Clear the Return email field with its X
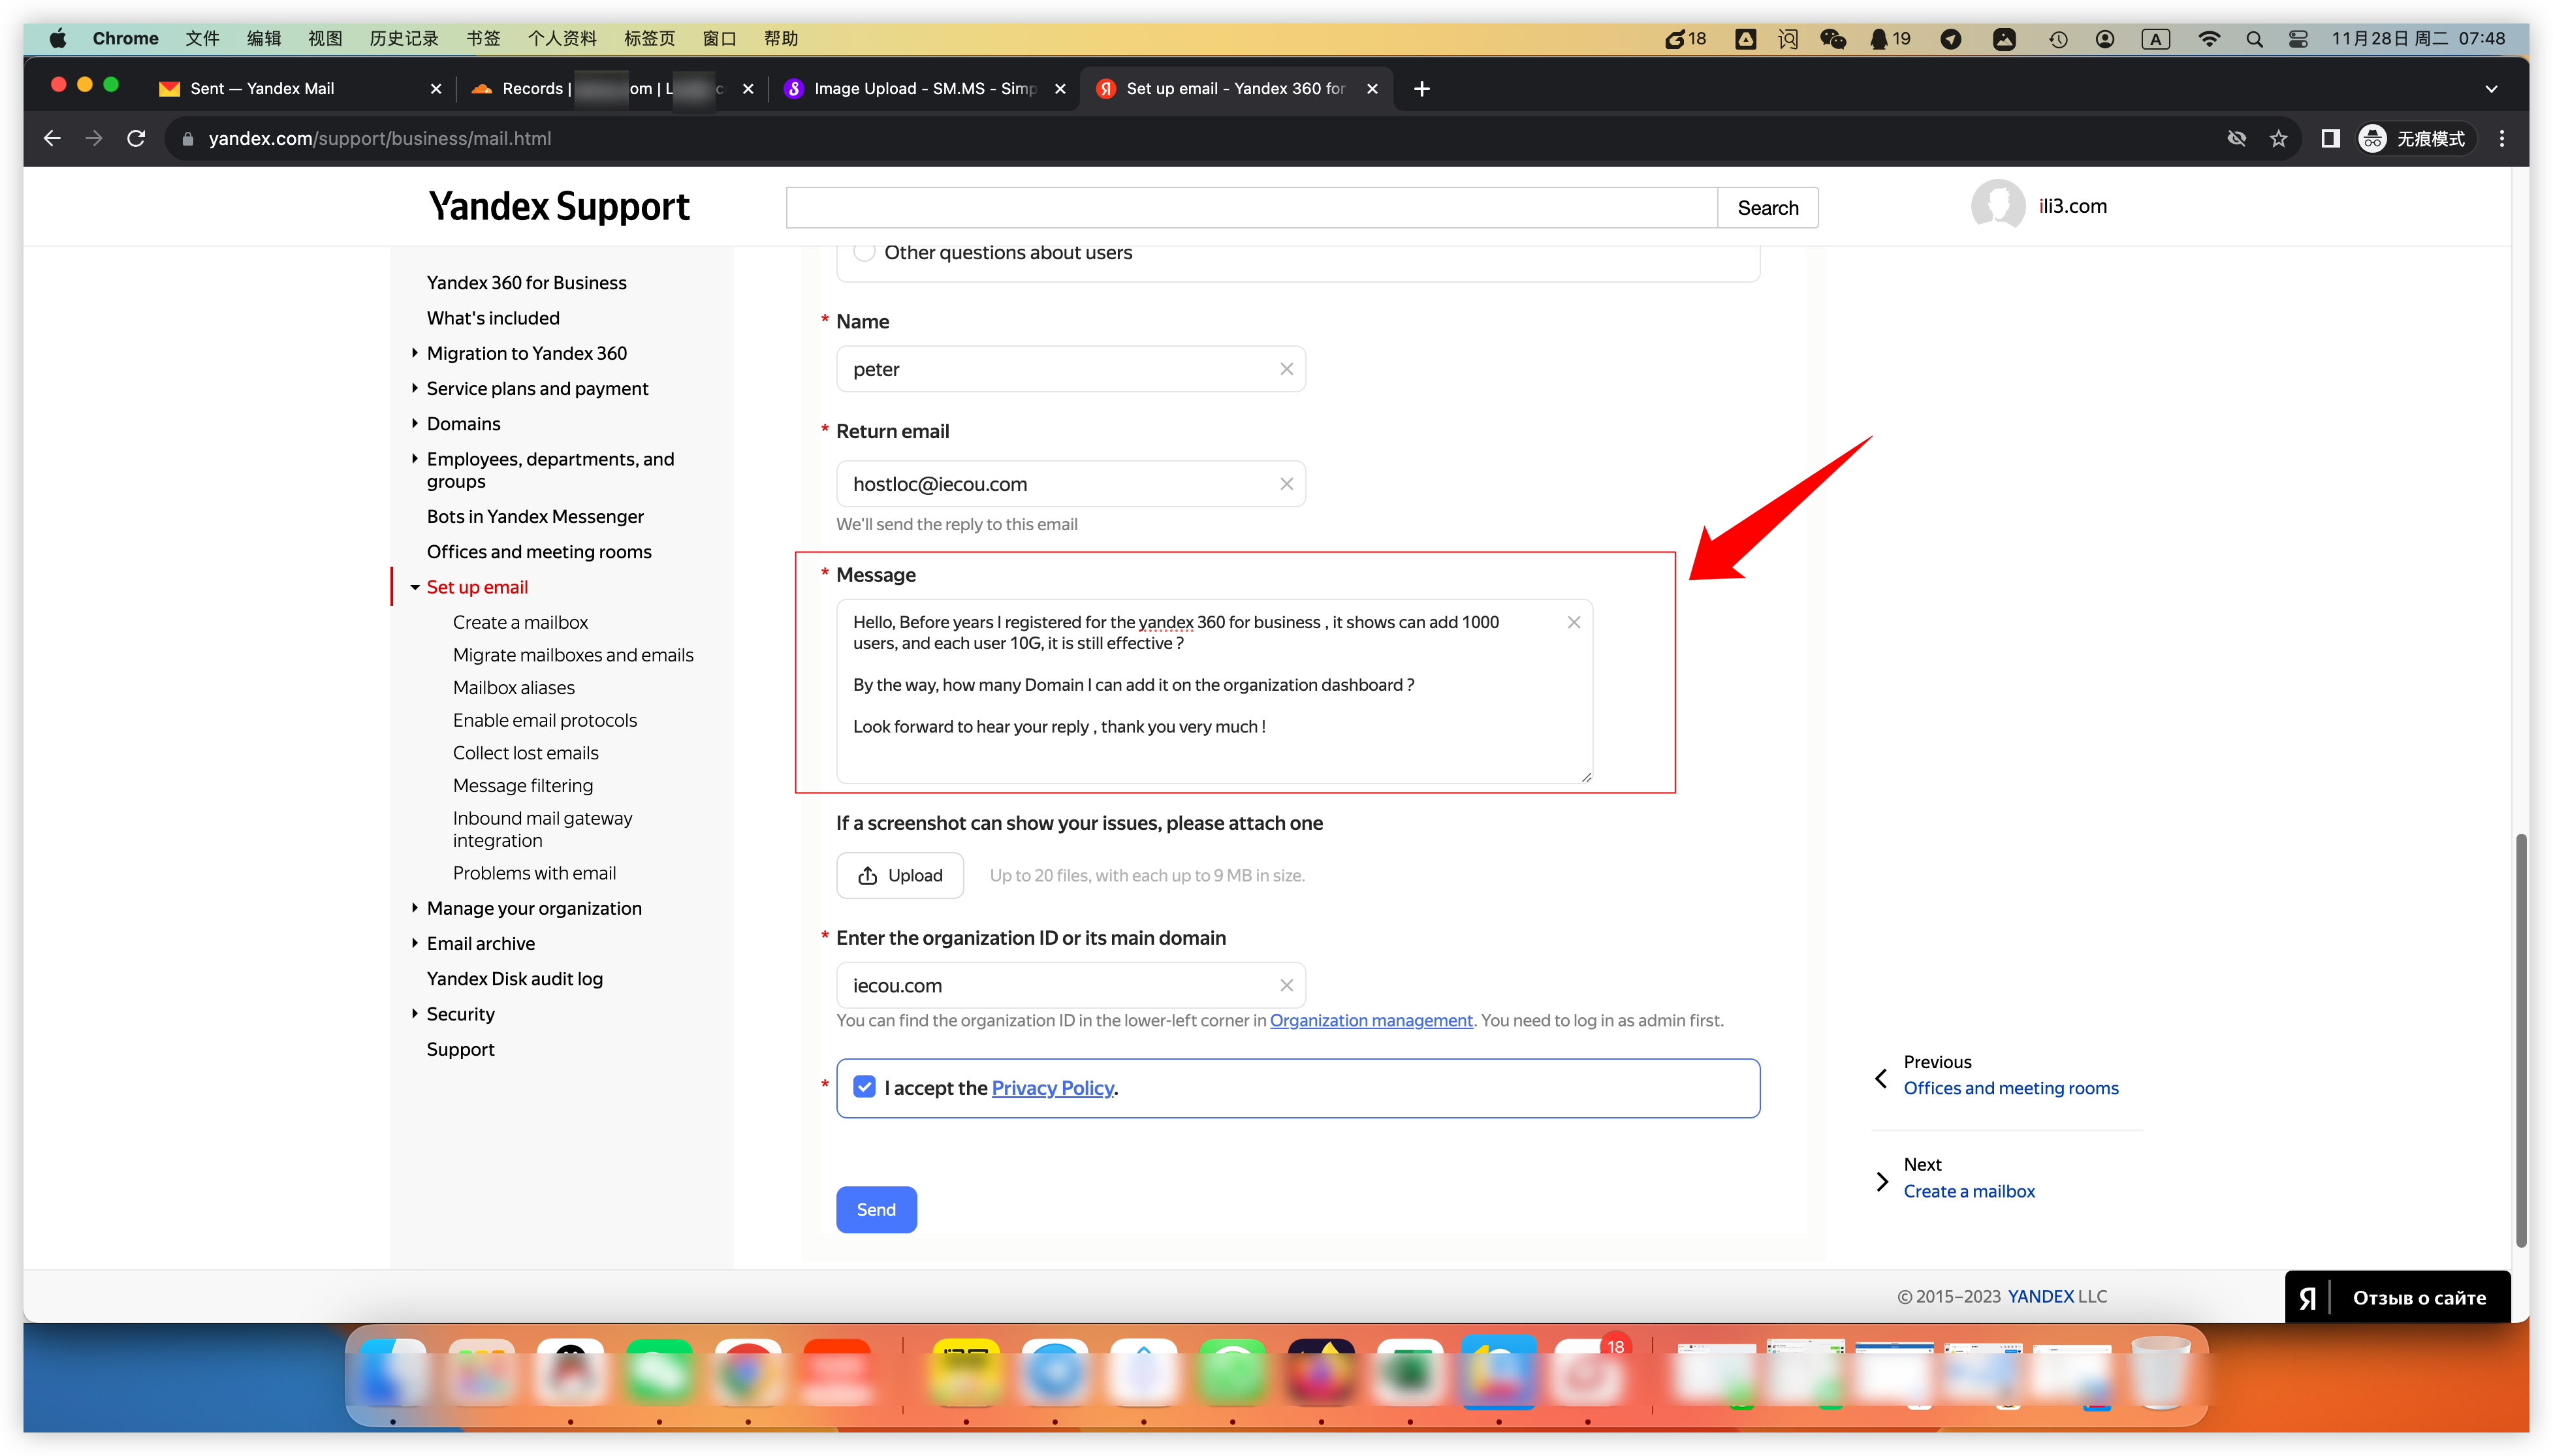2553x1456 pixels. (x=1286, y=484)
